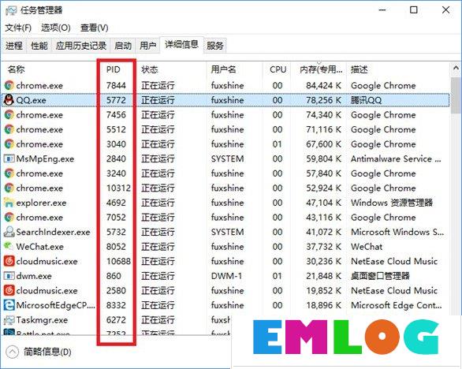The width and height of the screenshot is (462, 369).
Task: Click the description WeChat
Action: pos(367,246)
